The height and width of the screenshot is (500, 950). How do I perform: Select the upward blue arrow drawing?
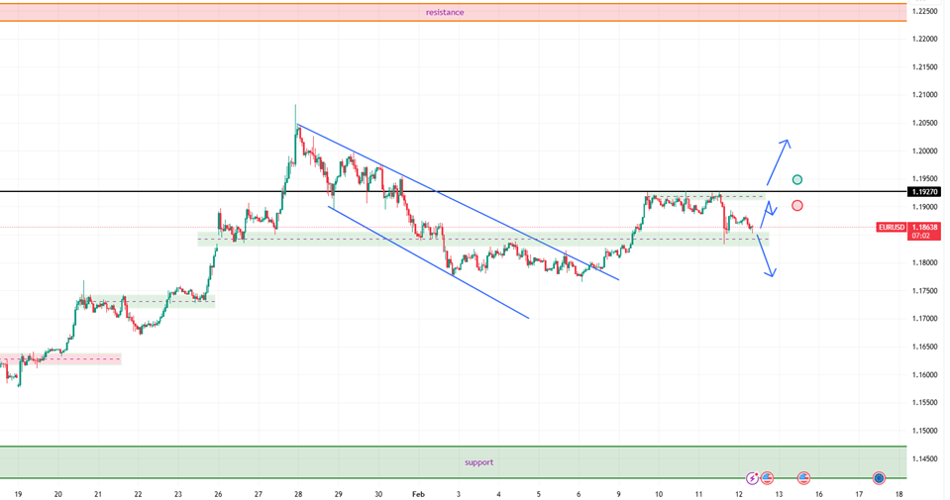[x=778, y=161]
